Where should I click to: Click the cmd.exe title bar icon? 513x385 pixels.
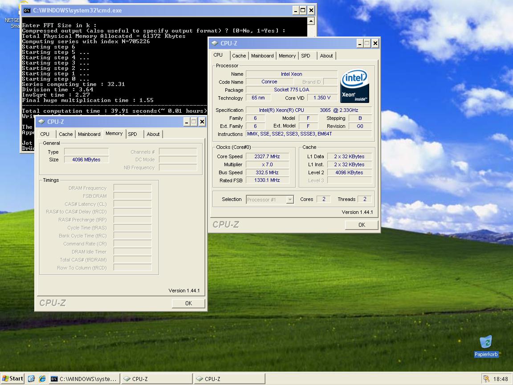(x=27, y=11)
